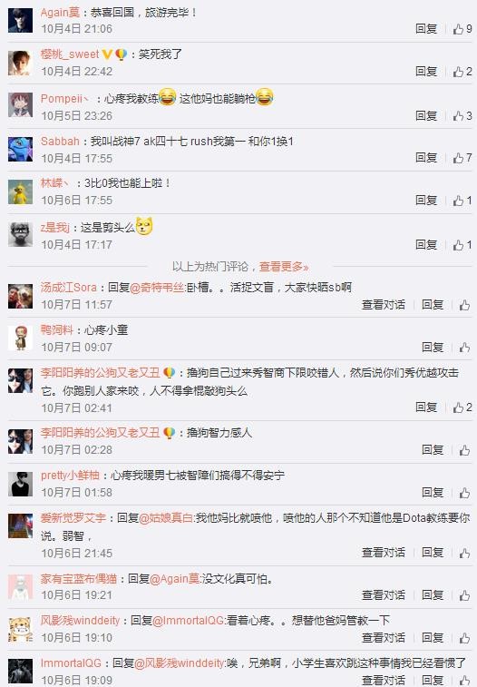Viewport: 477px width, 687px height.
Task: View conversation on 爱新觉罗艾宇's reply
Action: pos(384,553)
